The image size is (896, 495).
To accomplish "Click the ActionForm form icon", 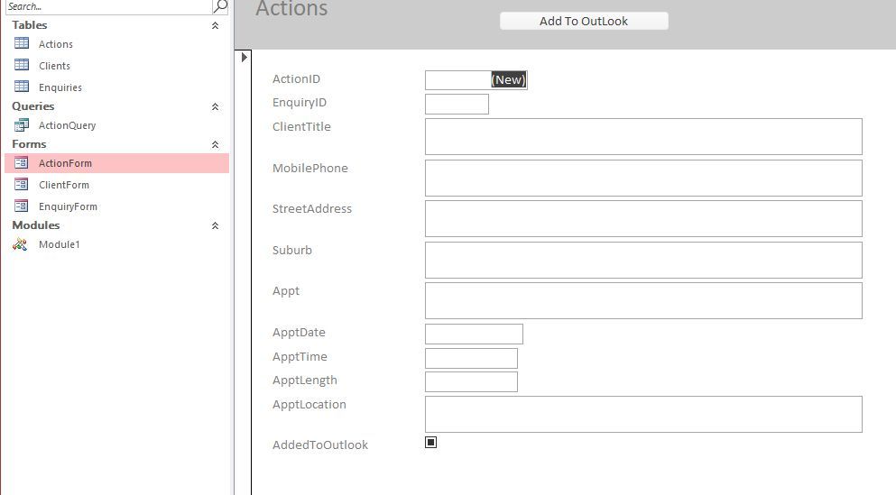I will 22,163.
